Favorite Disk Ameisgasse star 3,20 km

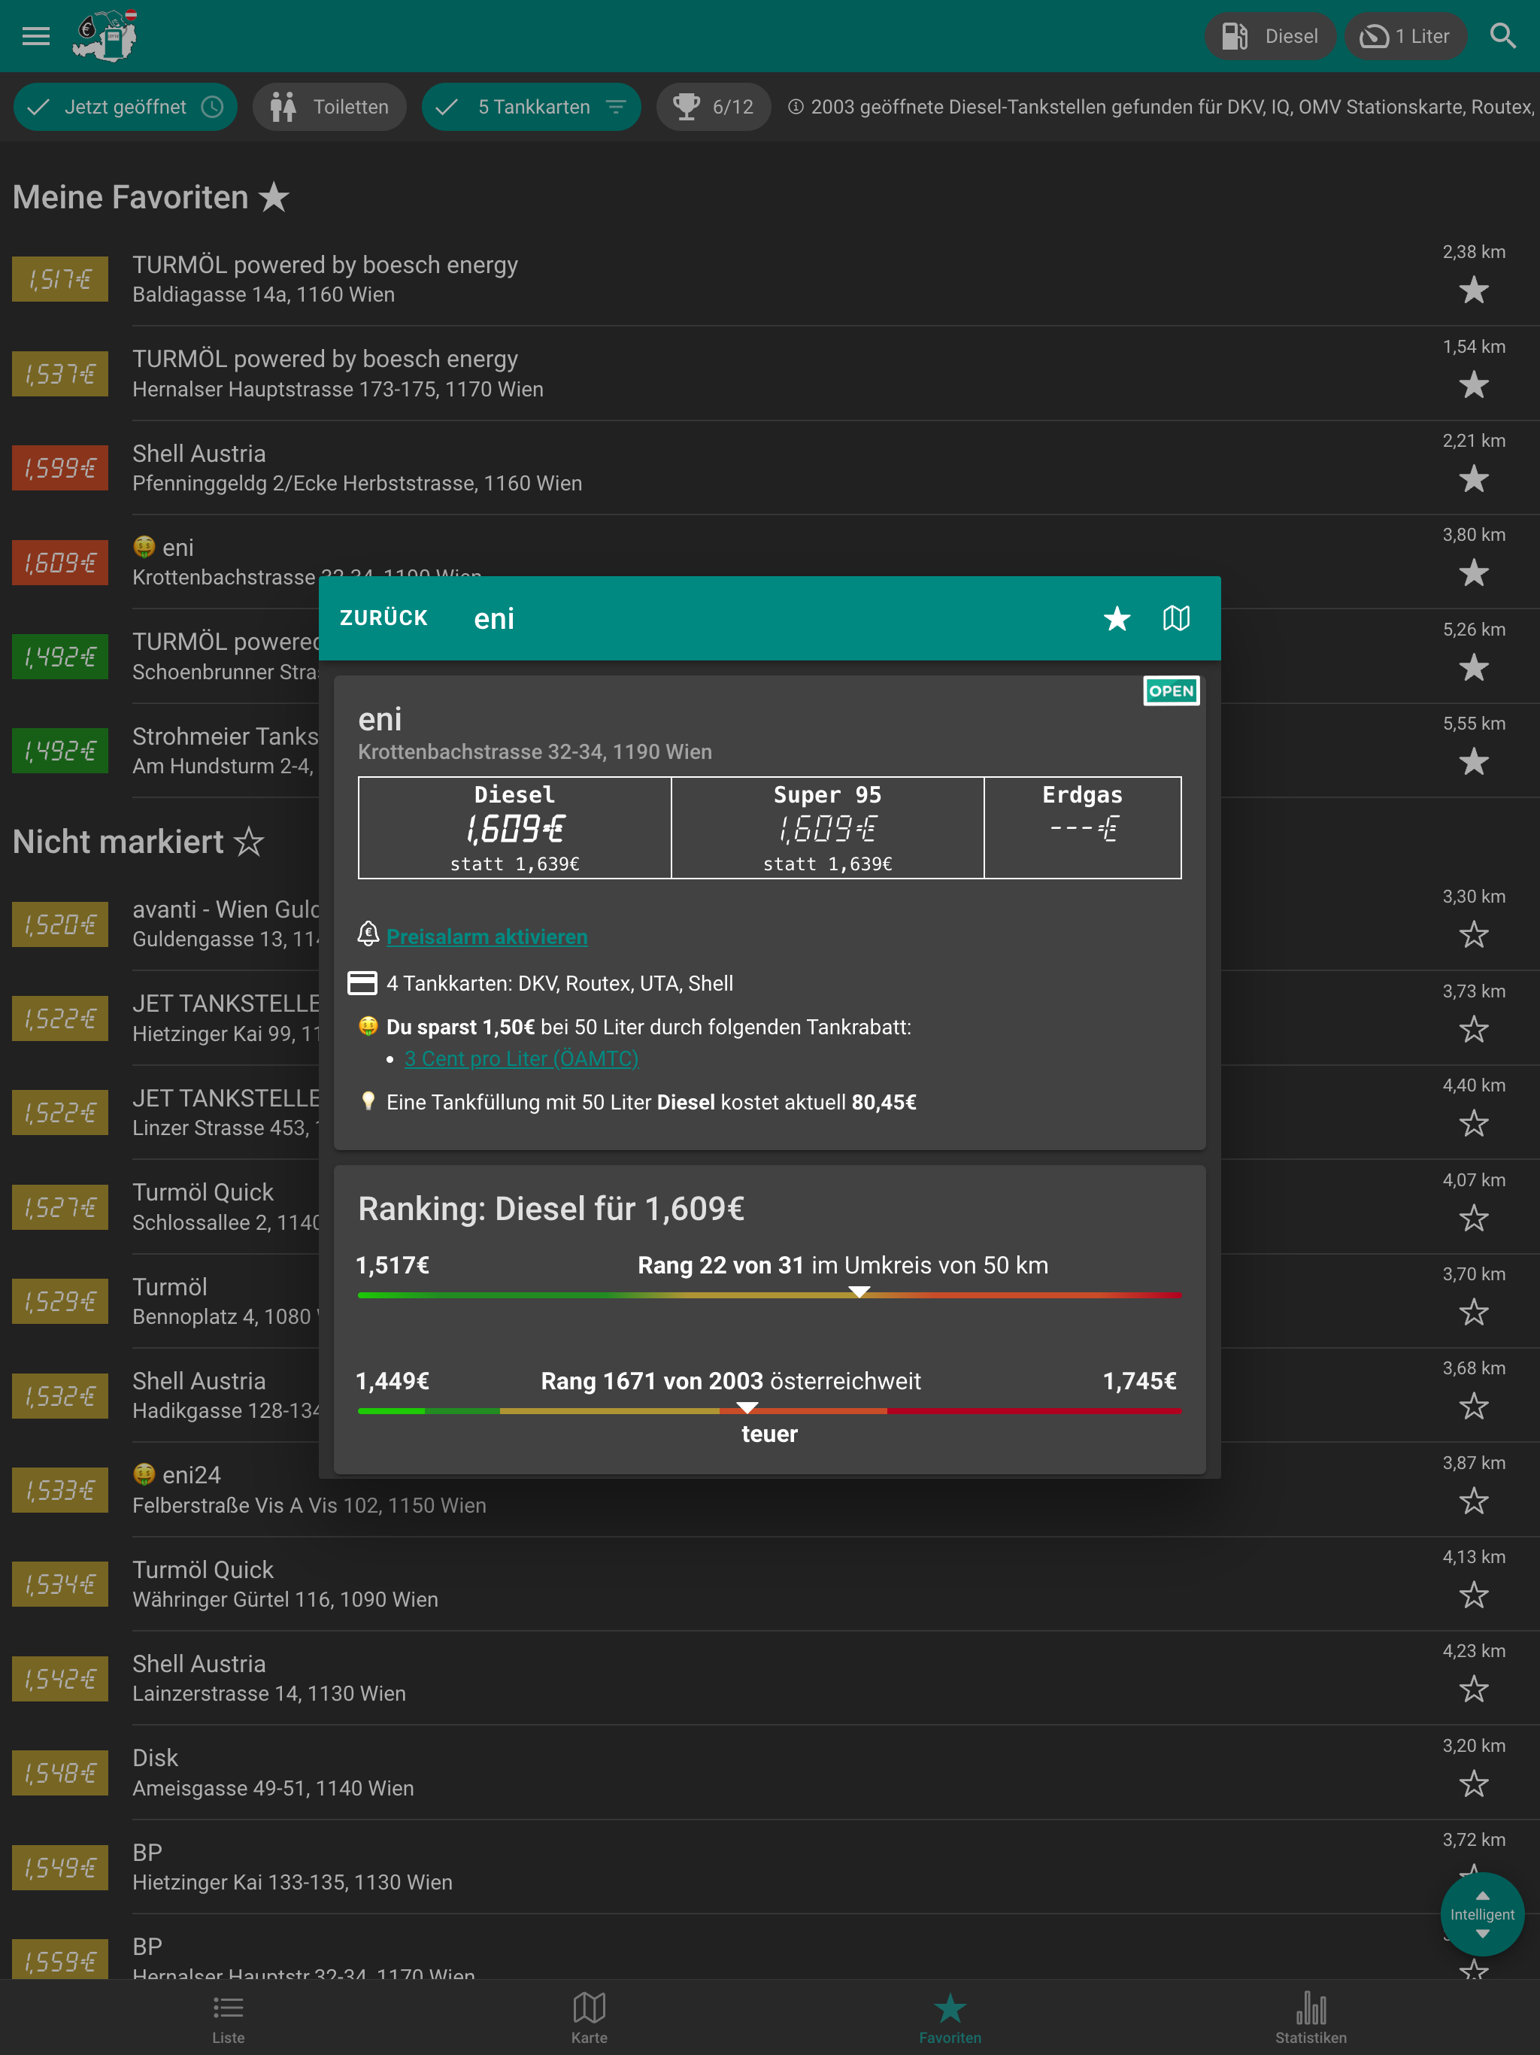(x=1473, y=1783)
